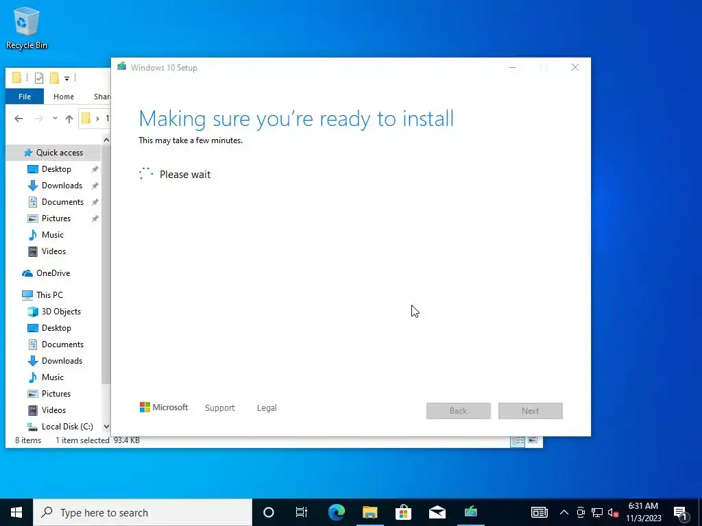Click the forward arrow in Explorer navigation
The image size is (702, 526).
[x=39, y=118]
